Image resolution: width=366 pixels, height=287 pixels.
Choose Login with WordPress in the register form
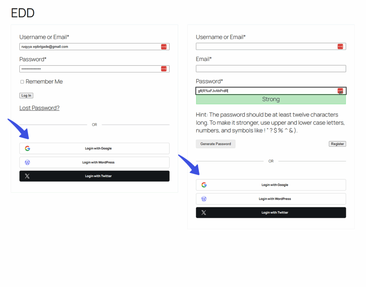pos(271,199)
